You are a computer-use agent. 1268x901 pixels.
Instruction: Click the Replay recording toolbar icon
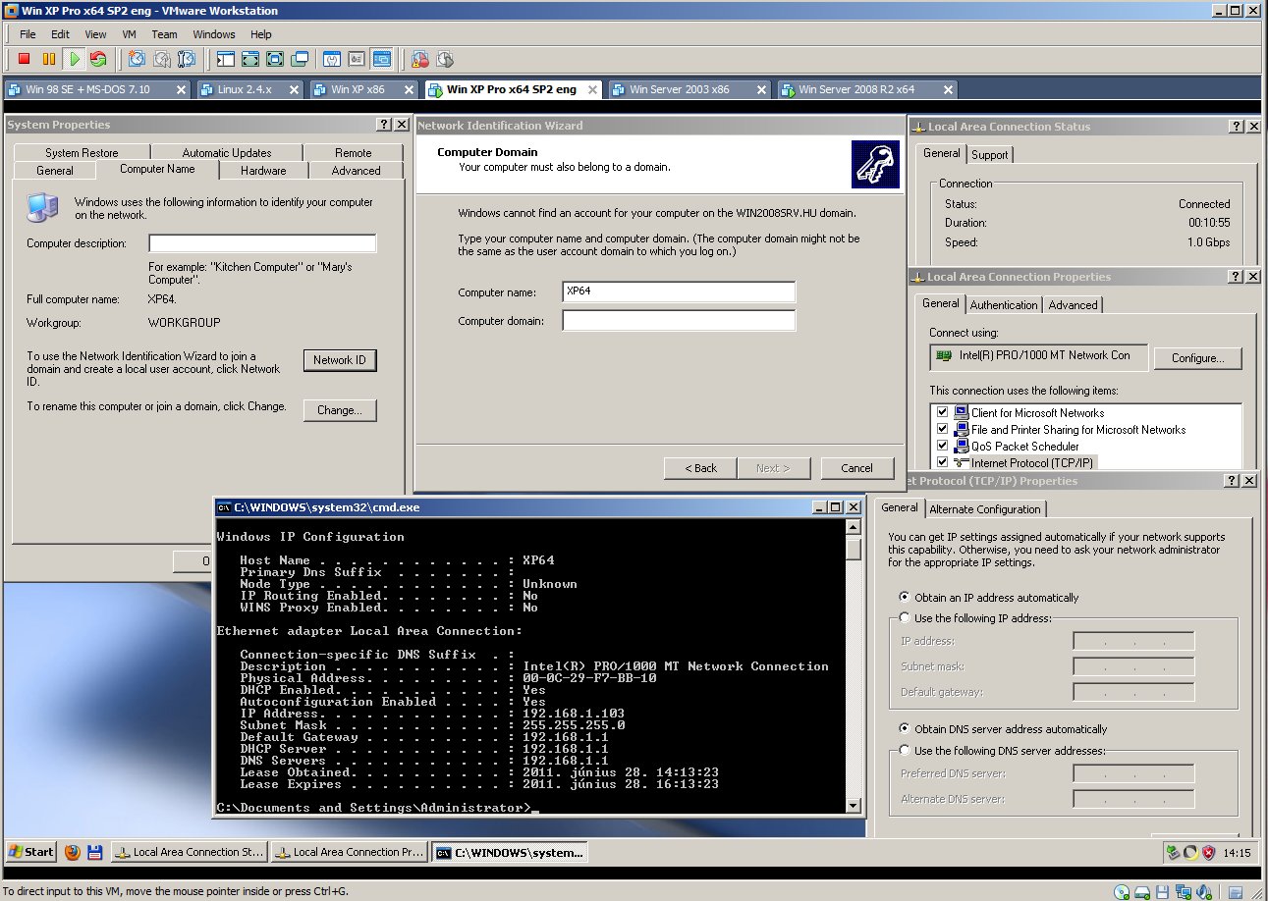tap(444, 59)
